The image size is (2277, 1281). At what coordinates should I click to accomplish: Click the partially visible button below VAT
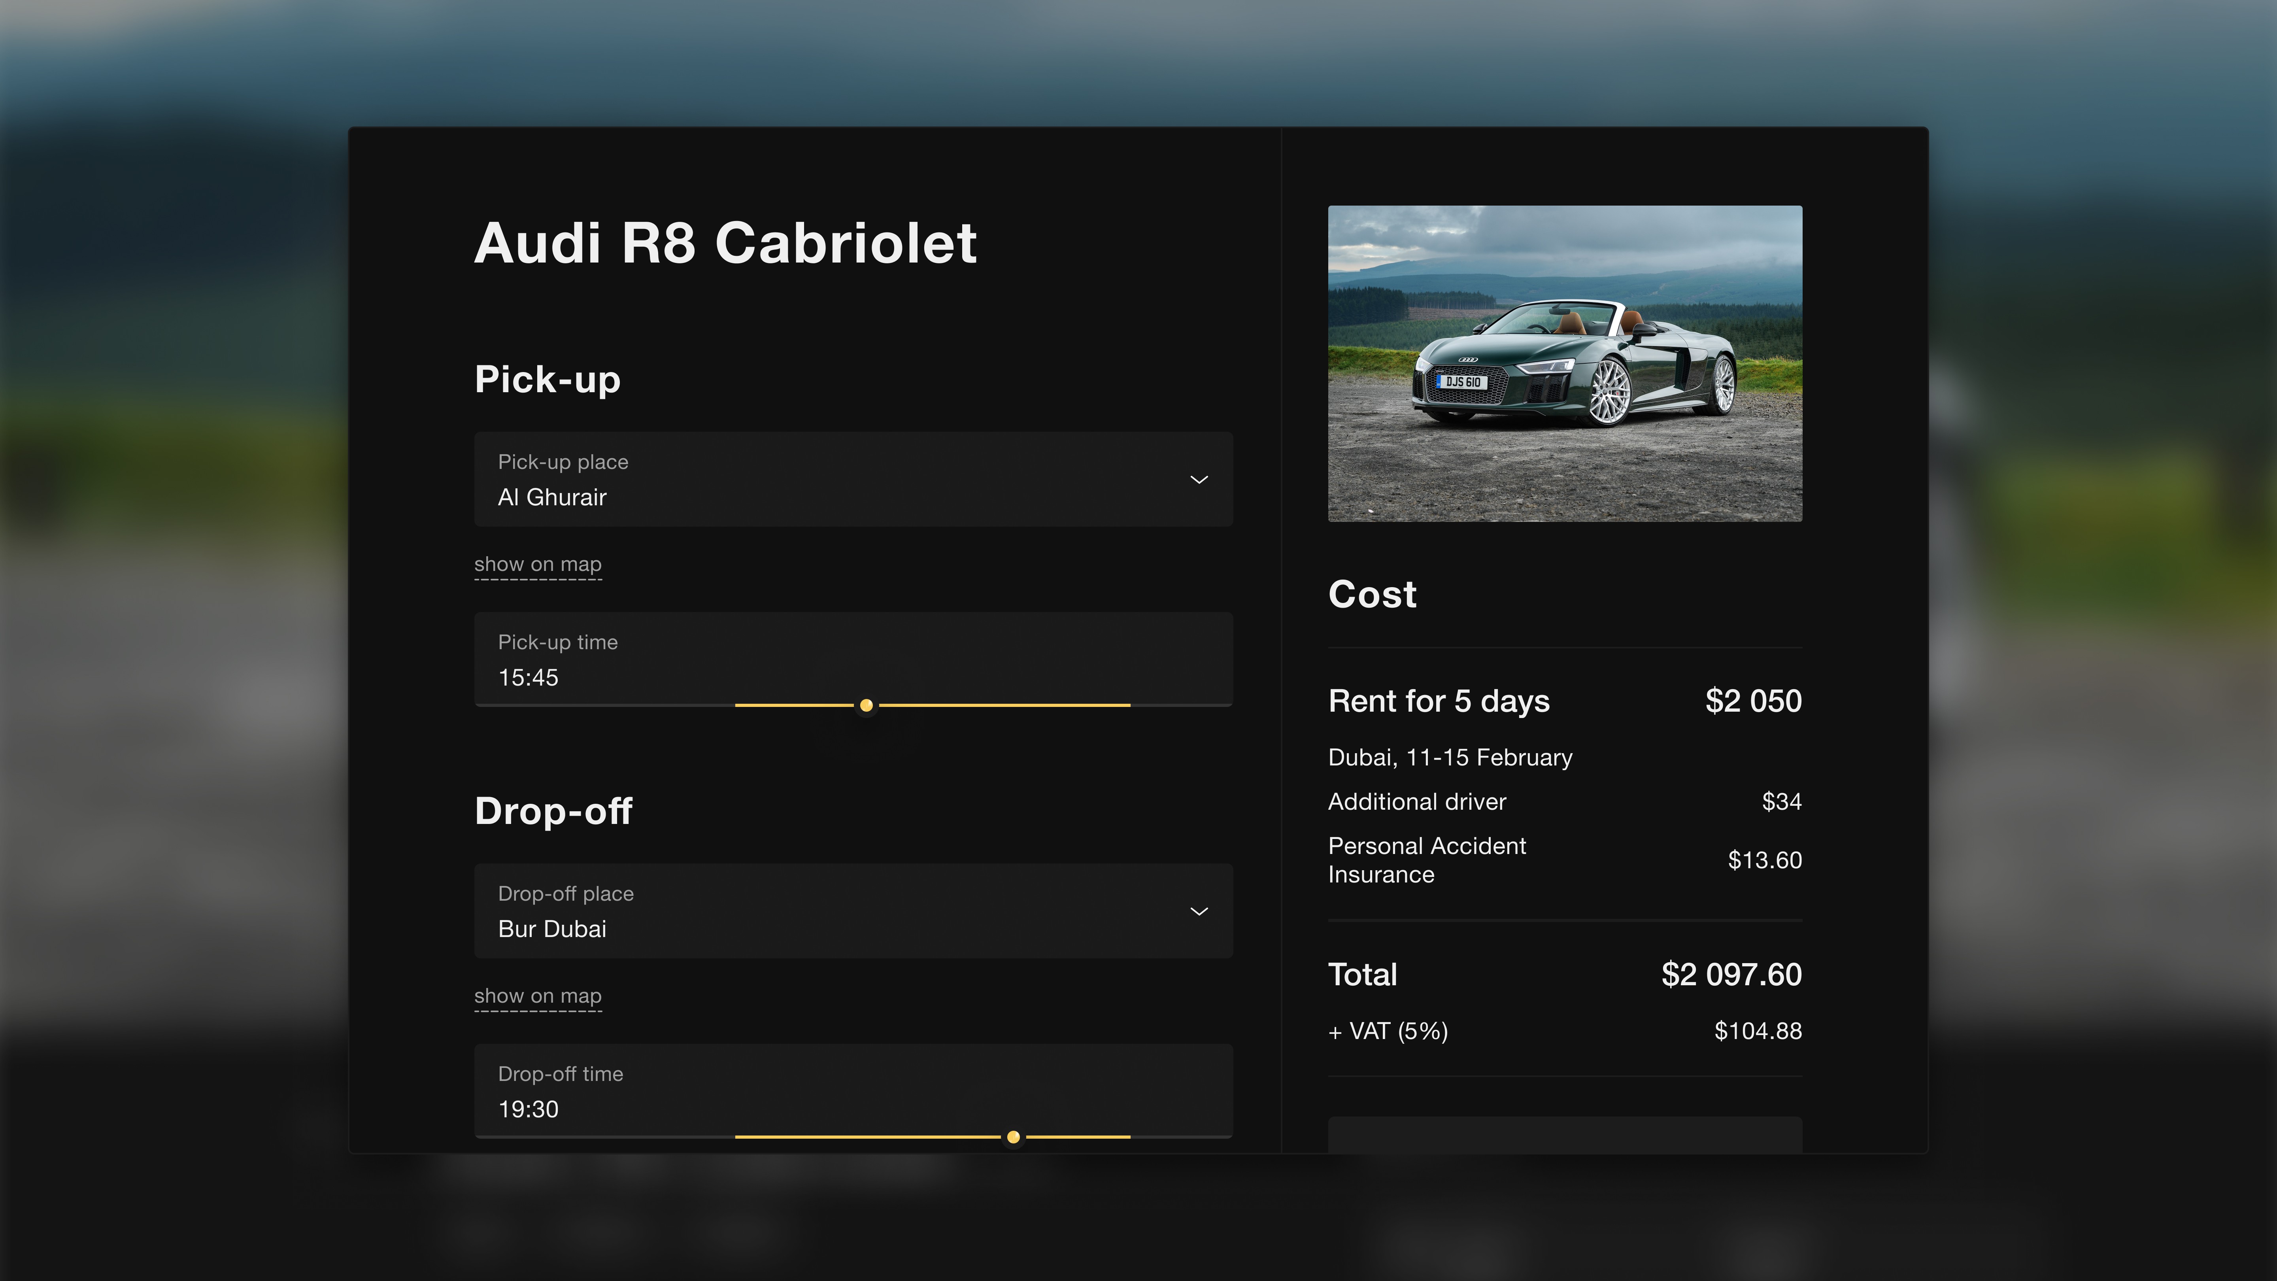pyautogui.click(x=1565, y=1135)
